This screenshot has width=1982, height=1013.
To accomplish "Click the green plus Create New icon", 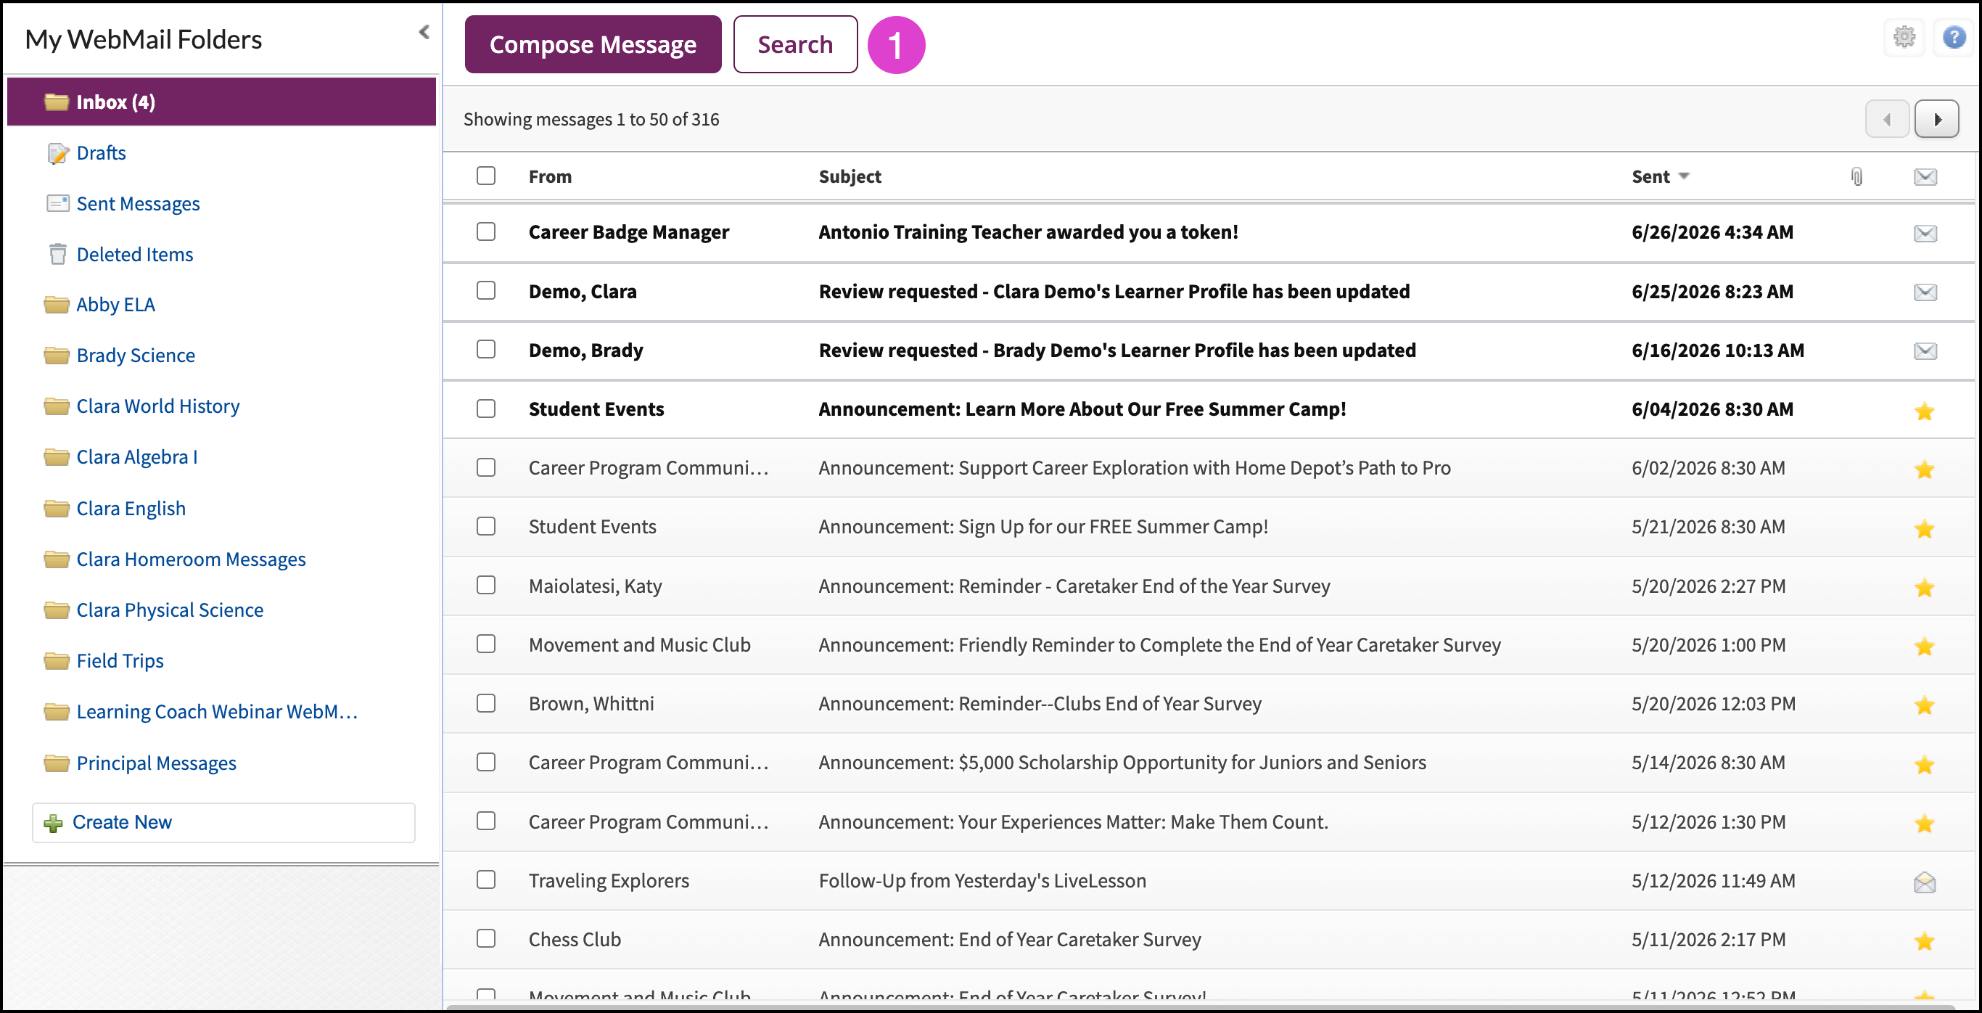I will 53,824.
